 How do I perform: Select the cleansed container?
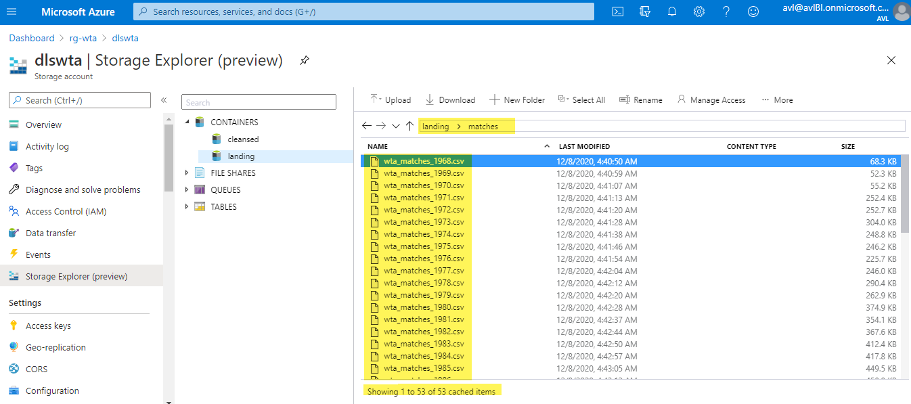tap(243, 139)
